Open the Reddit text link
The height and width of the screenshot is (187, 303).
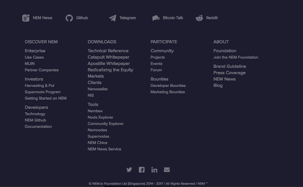coord(212,18)
